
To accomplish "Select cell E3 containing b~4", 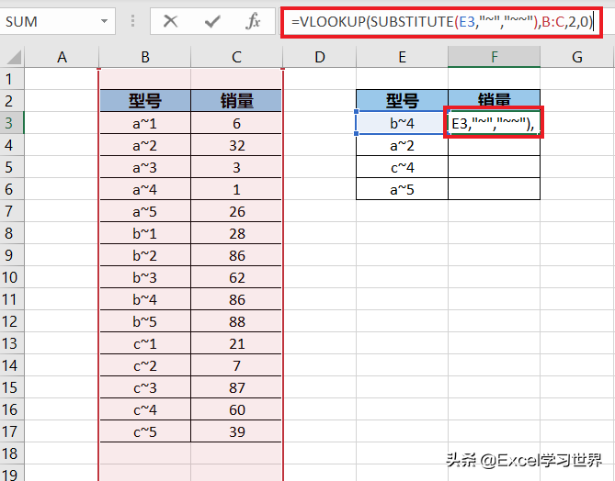I will (x=402, y=123).
